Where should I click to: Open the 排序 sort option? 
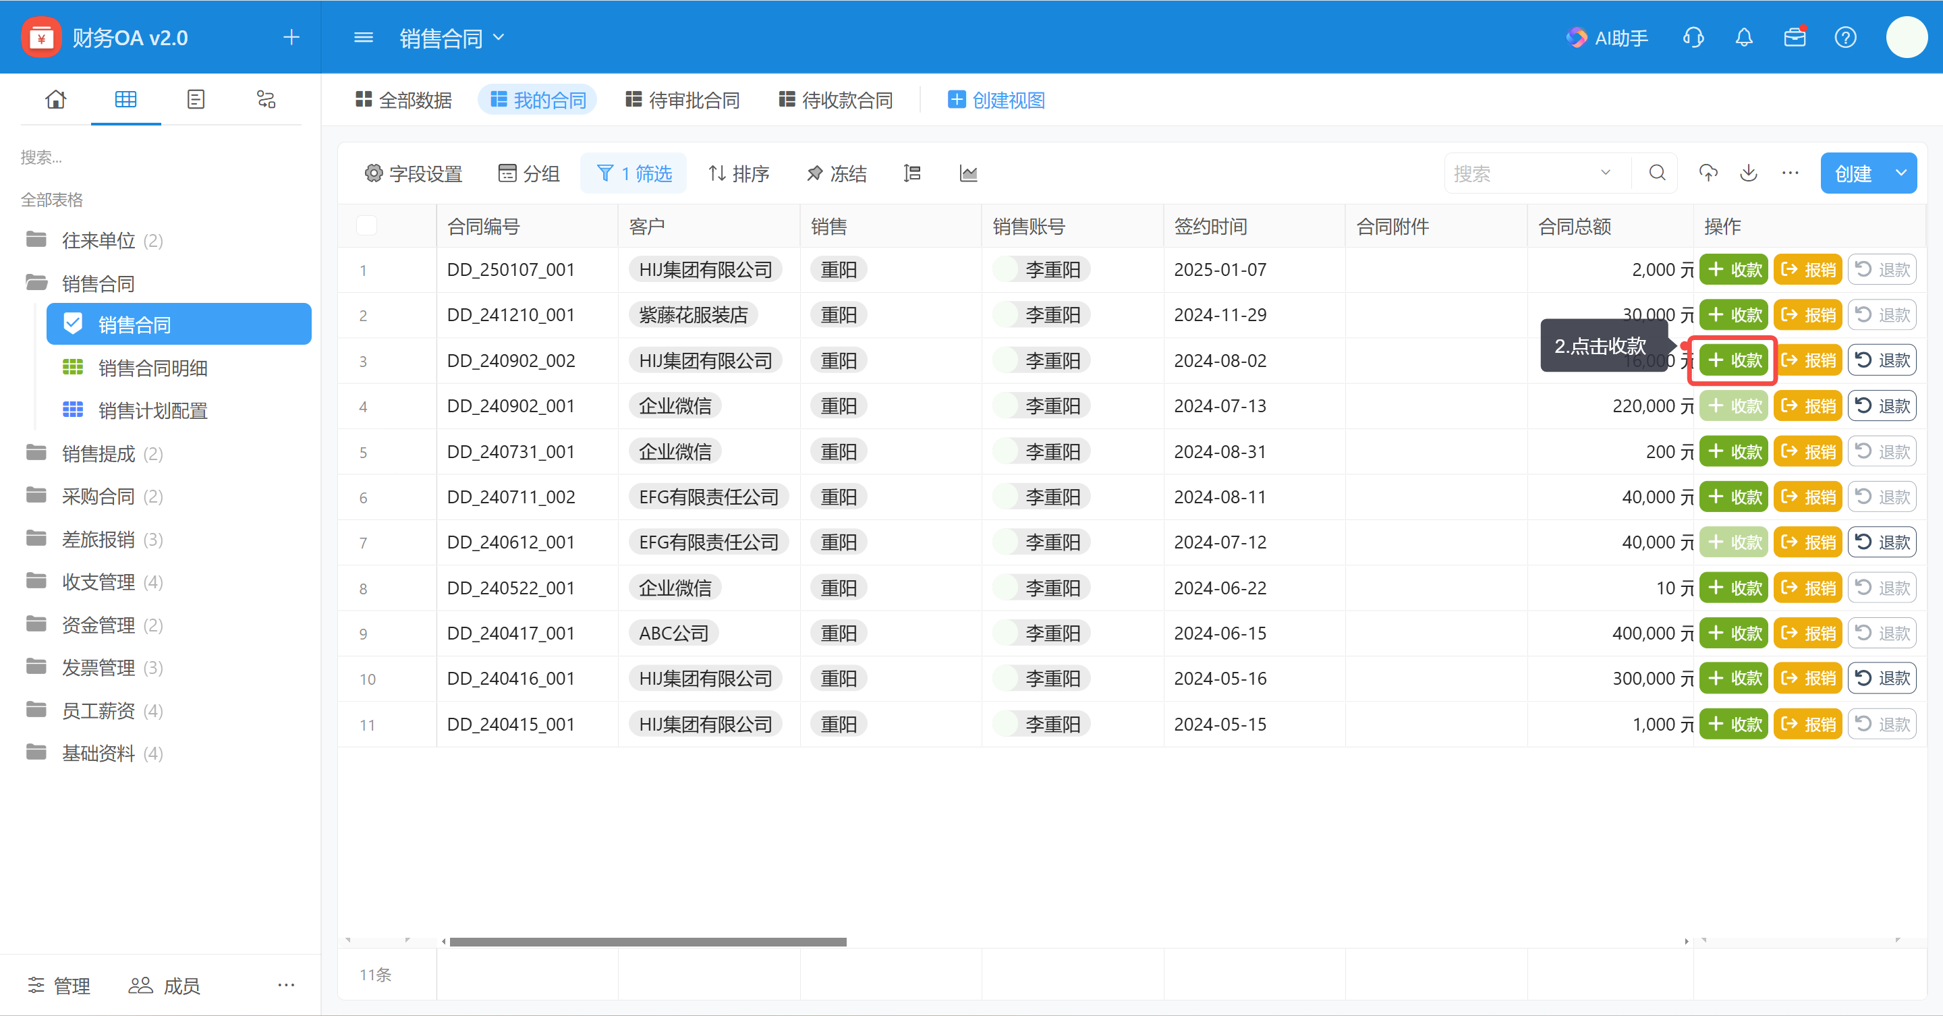[x=739, y=173]
